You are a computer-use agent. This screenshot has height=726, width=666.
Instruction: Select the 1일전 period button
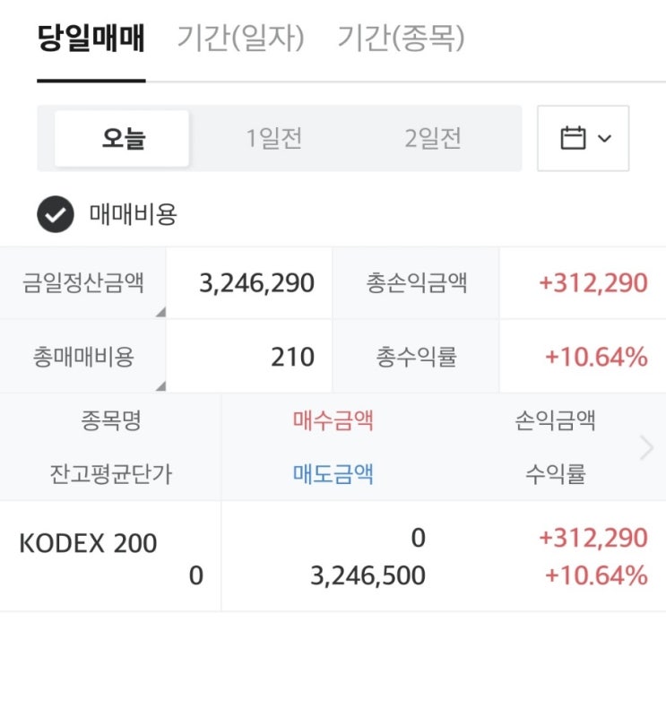(274, 139)
